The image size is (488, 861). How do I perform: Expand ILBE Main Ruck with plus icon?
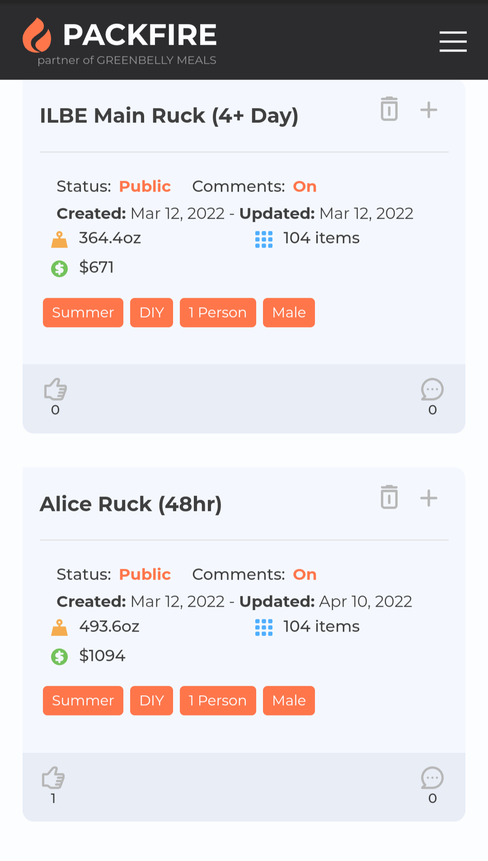coord(429,110)
